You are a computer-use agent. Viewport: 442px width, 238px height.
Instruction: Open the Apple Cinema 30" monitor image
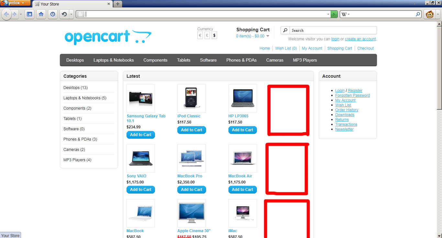coord(192,213)
